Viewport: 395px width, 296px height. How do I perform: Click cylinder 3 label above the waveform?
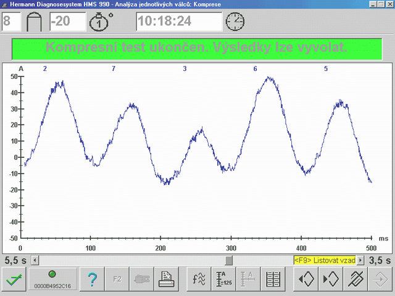pyautogui.click(x=185, y=68)
